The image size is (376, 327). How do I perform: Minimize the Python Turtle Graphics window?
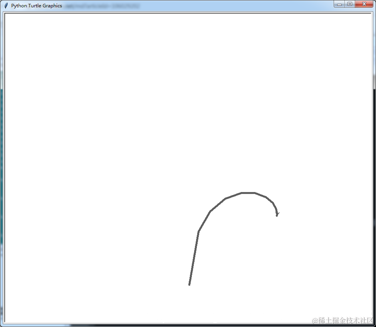coord(339,4)
